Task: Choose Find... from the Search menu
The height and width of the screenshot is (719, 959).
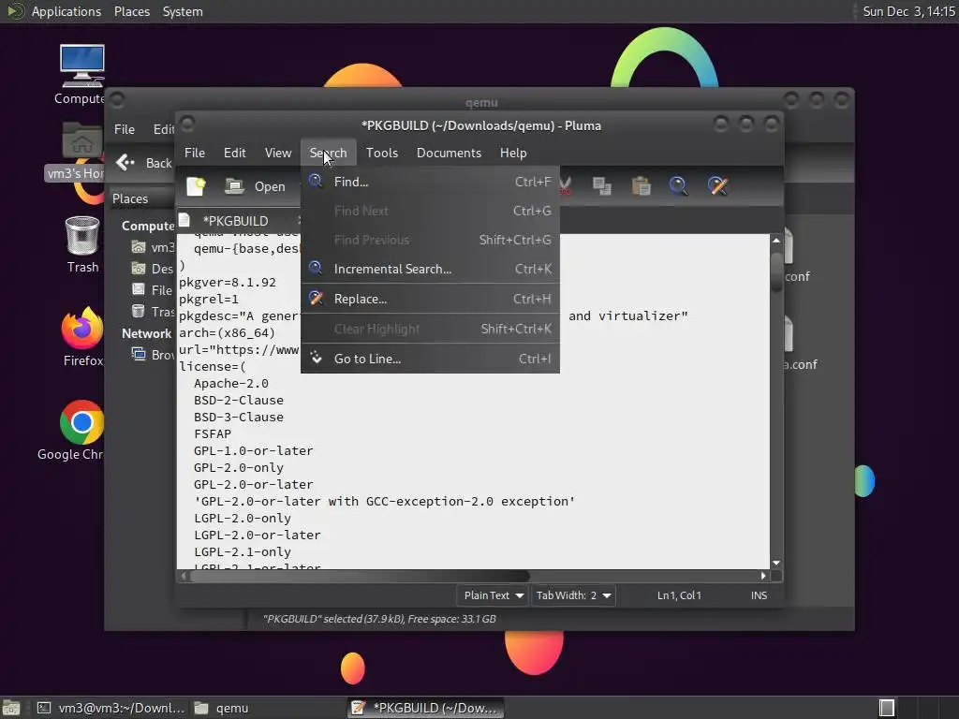Action: pos(431,182)
